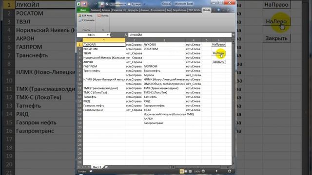Viewport: 312px width, 175px height.
Task: Click the Закрыть button in the Excel sheet
Action: click(x=218, y=62)
